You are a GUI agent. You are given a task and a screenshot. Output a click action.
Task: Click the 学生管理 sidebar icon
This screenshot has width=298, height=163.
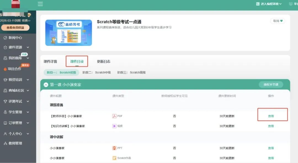coord(5,112)
